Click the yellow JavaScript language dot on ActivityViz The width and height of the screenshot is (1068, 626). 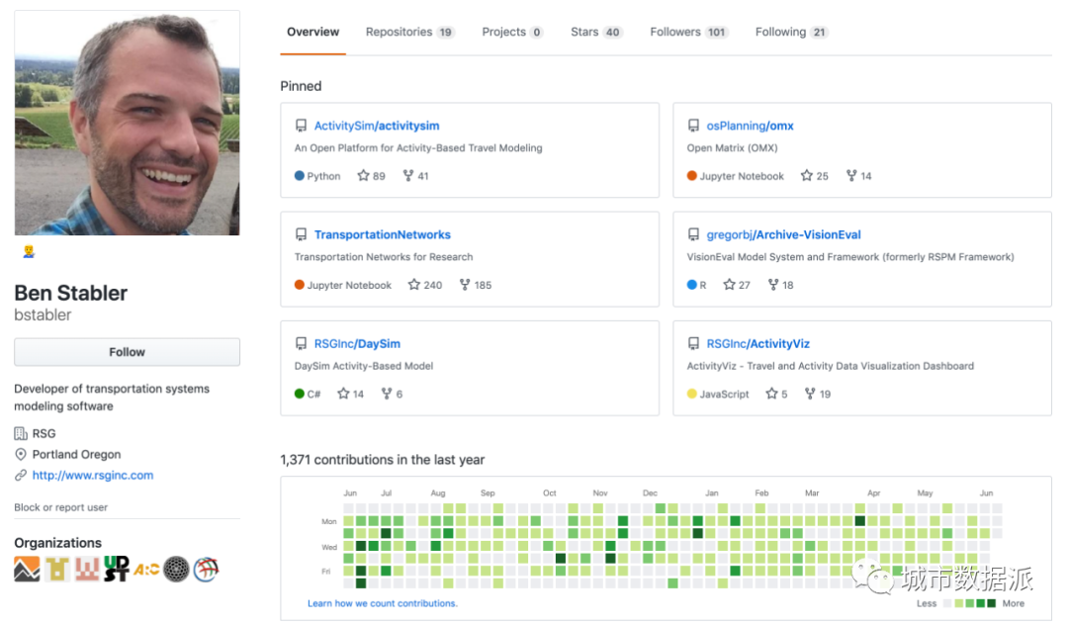coord(692,393)
